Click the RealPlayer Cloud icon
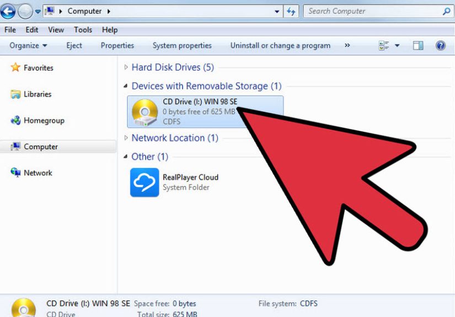The height and width of the screenshot is (317, 455). coord(144,182)
